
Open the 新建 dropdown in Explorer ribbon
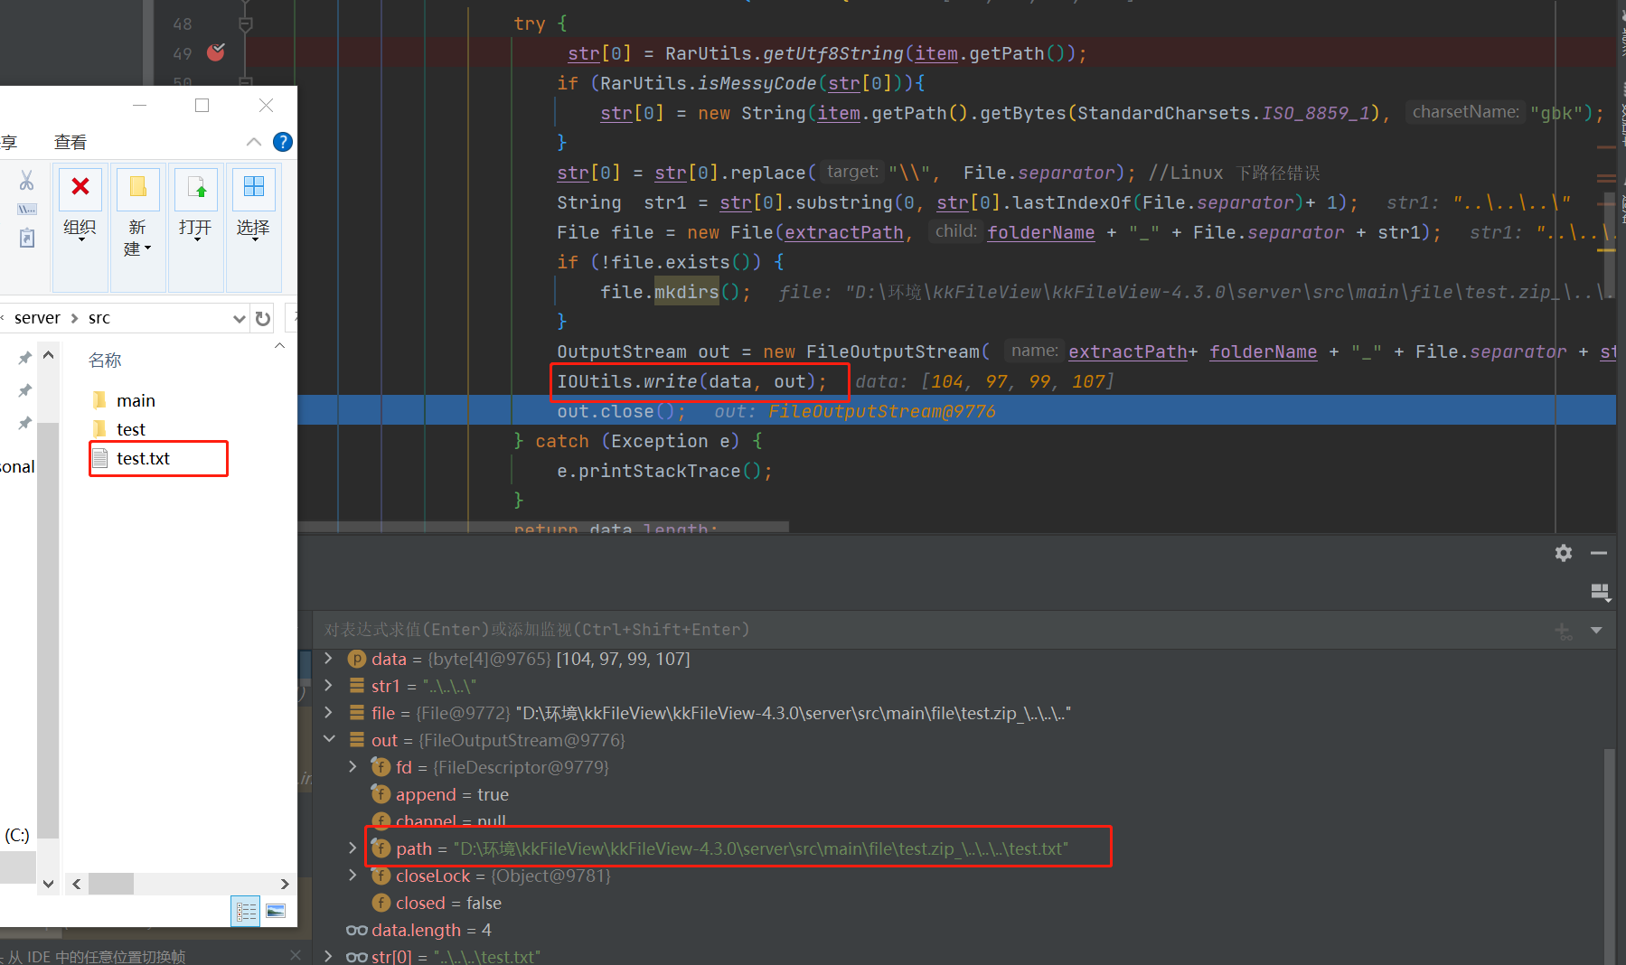point(137,238)
